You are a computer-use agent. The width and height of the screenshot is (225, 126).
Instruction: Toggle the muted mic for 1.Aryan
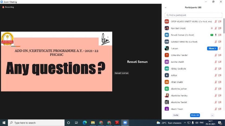tap(220, 48)
